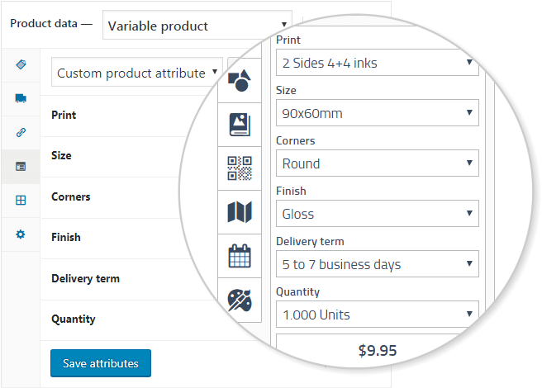The height and width of the screenshot is (388, 542).
Task: Open the Advanced gear icon
Action: point(21,234)
